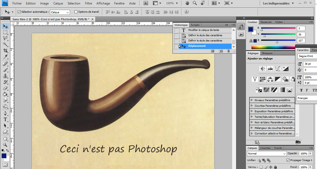The width and height of the screenshot is (317, 169).
Task: Pick a color from the spectrum ramp
Action: [x=273, y=47]
